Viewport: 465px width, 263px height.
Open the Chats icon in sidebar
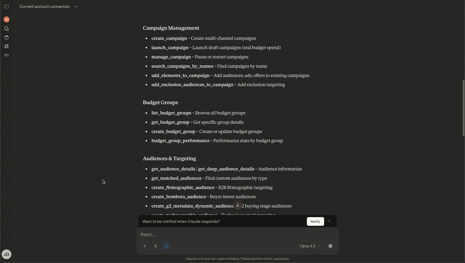tap(6, 29)
